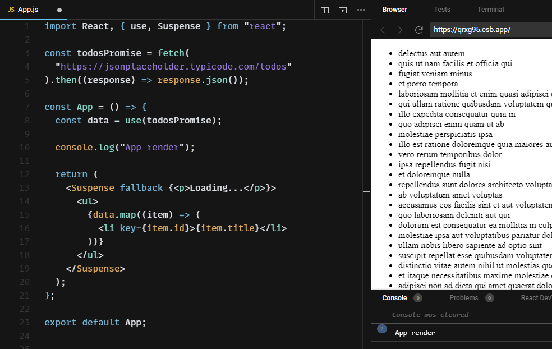Open the React DevTools tab
552x349 pixels.
pos(536,298)
